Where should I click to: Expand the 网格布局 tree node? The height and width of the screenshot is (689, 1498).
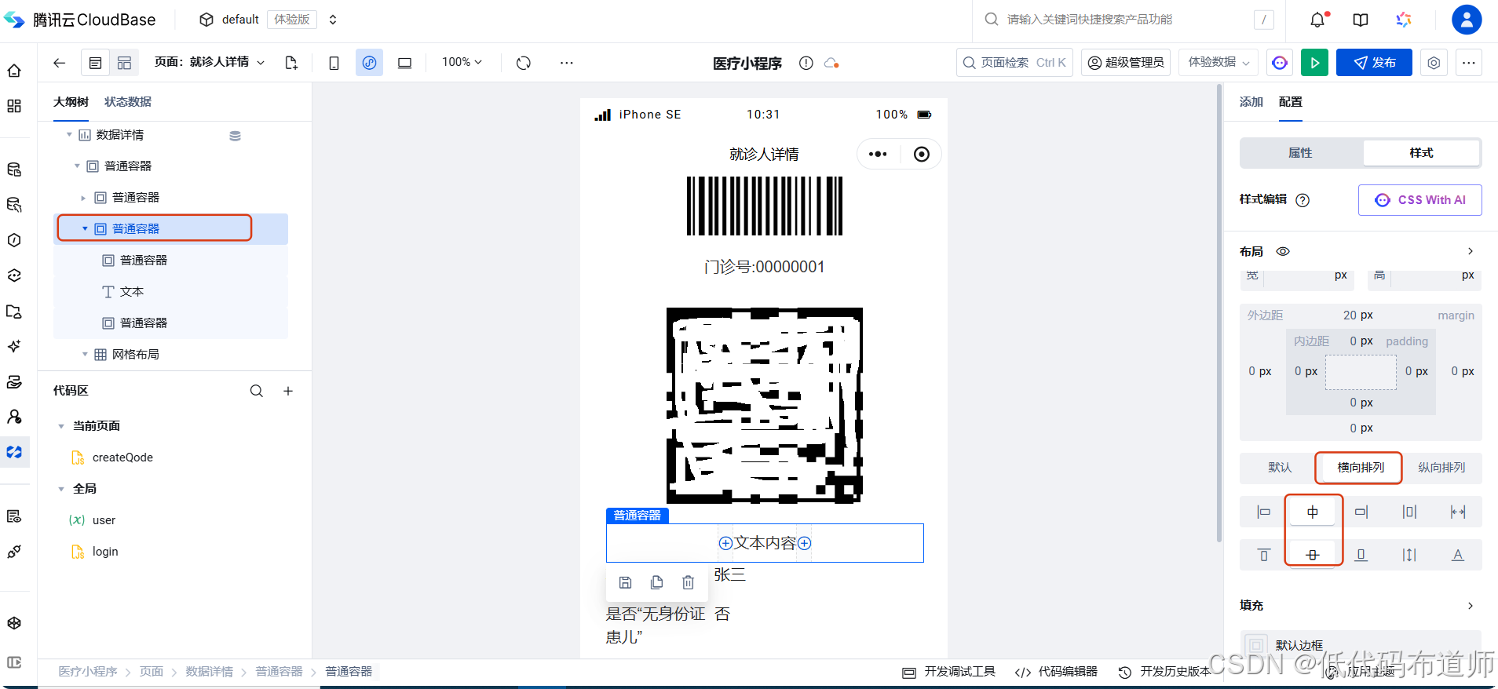[x=85, y=355]
